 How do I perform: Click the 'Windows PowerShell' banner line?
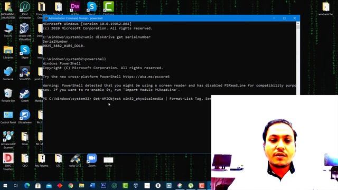pos(62,63)
